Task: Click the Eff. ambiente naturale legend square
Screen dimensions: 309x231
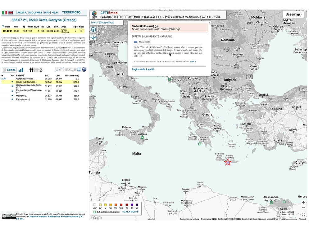Action: [x=94, y=212]
